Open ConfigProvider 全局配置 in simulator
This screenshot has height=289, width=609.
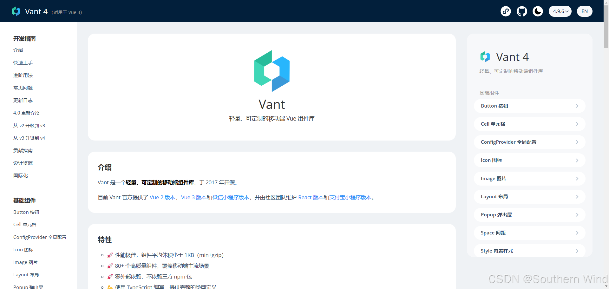point(529,142)
